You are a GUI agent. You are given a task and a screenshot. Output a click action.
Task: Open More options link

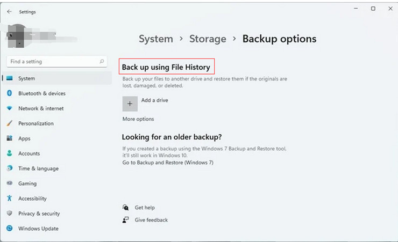point(138,119)
